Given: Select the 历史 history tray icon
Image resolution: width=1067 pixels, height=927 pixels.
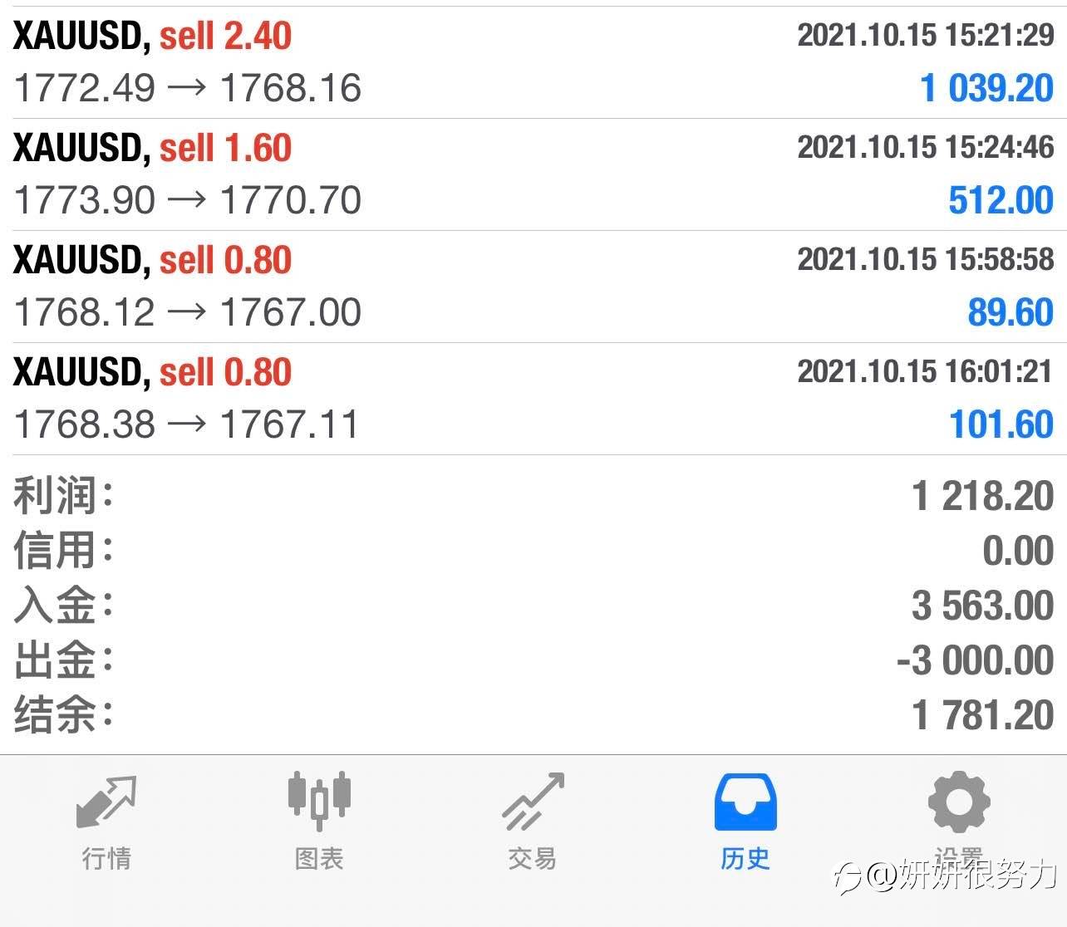Looking at the screenshot, I should pyautogui.click(x=745, y=802).
